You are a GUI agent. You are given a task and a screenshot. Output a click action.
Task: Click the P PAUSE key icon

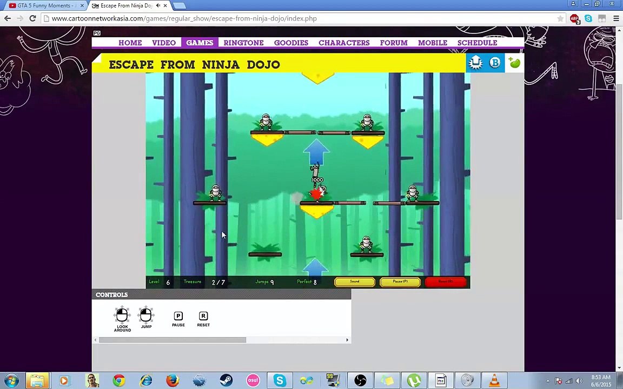click(178, 316)
